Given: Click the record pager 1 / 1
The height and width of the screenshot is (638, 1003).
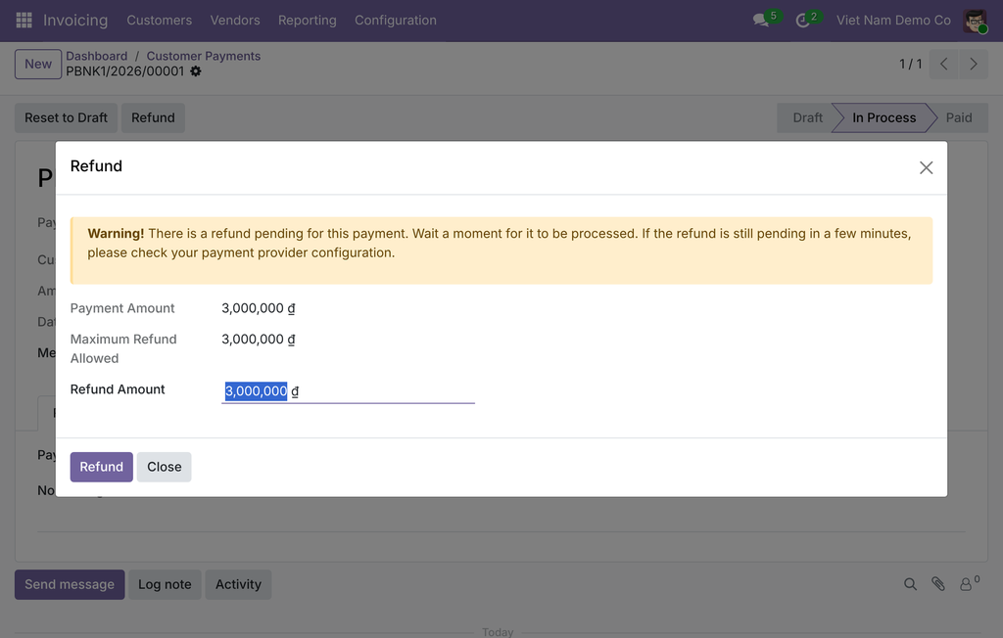Looking at the screenshot, I should (x=910, y=64).
